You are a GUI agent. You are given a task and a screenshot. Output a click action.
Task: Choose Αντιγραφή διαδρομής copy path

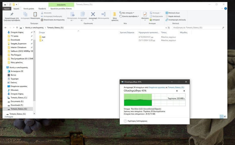51,16
